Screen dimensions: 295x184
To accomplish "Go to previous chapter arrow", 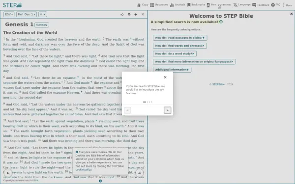I will coord(8,173).
